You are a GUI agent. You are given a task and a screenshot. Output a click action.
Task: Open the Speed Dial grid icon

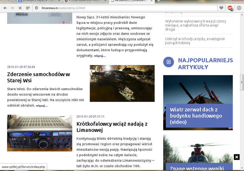click(x=28, y=8)
